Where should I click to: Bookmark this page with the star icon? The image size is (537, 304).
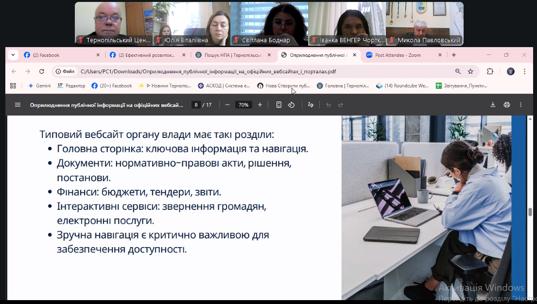(470, 71)
